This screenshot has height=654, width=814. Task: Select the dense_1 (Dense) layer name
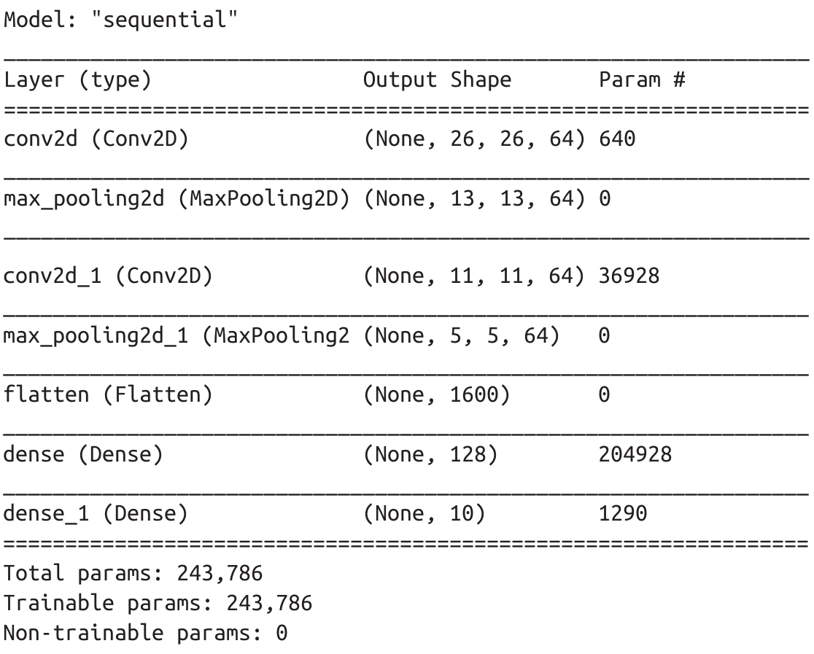pyautogui.click(x=96, y=514)
